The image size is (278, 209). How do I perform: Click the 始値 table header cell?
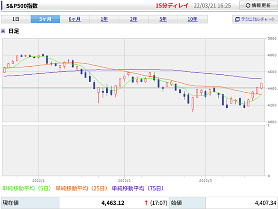tap(187, 203)
